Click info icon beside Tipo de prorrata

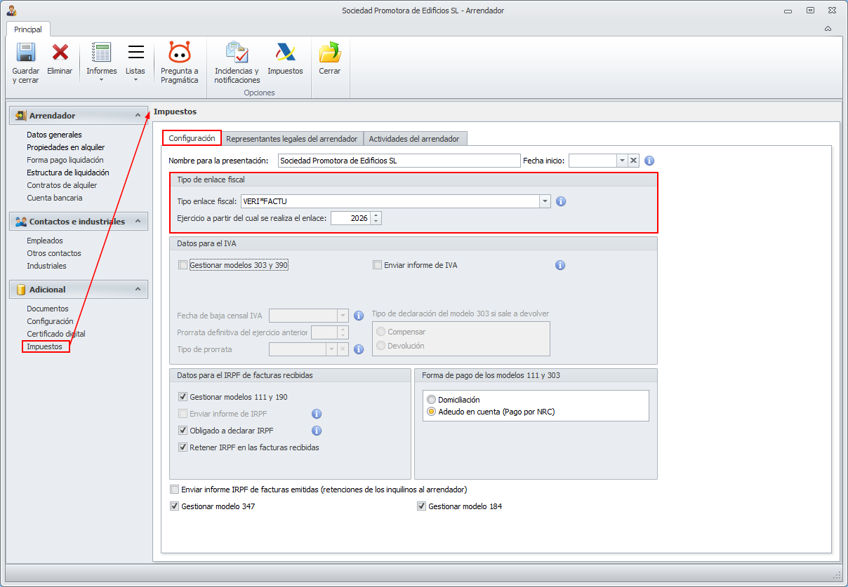click(x=359, y=349)
